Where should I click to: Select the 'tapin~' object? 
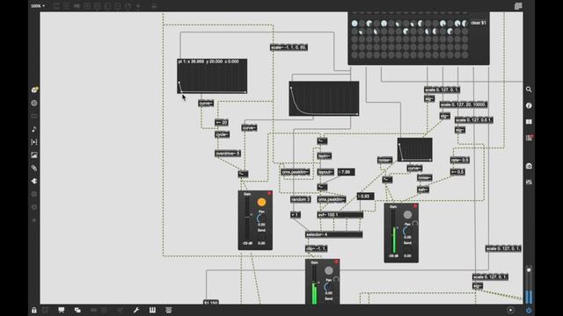(325, 156)
